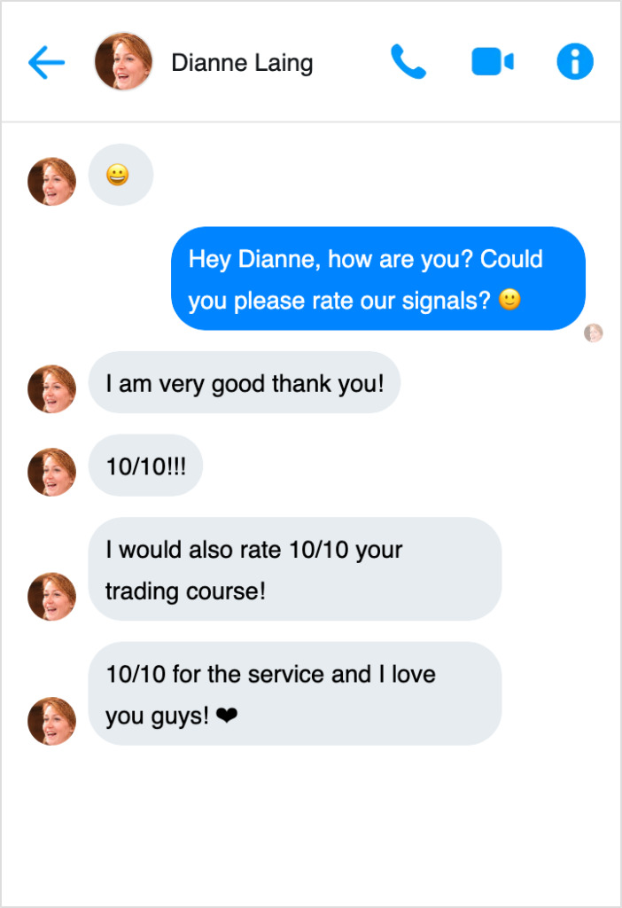Click the small seen-receipt avatar
This screenshot has width=622, height=908.
[x=594, y=333]
